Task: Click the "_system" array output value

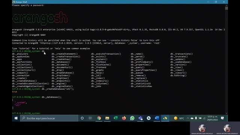Action: pyautogui.click(x=21, y=102)
